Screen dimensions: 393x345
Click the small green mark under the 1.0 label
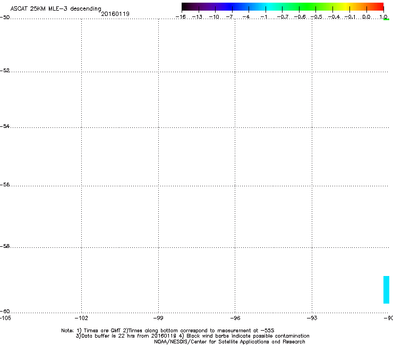tap(386, 19)
